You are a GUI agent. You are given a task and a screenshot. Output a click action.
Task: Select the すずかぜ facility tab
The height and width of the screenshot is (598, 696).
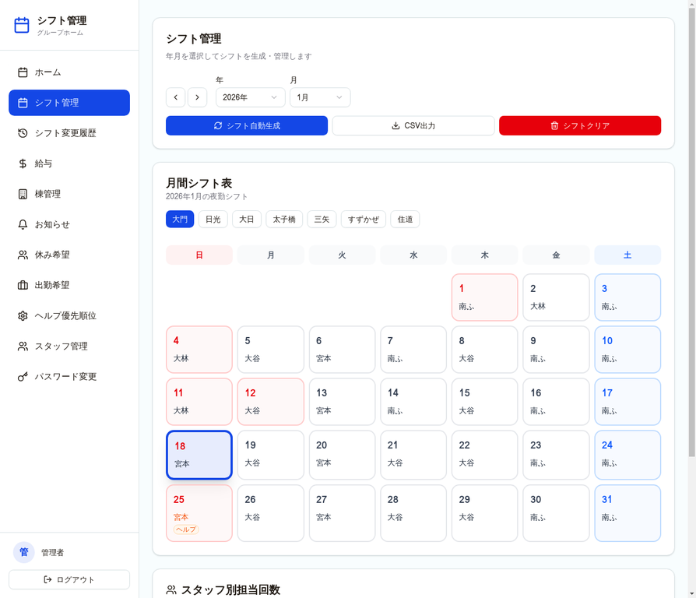(x=363, y=219)
